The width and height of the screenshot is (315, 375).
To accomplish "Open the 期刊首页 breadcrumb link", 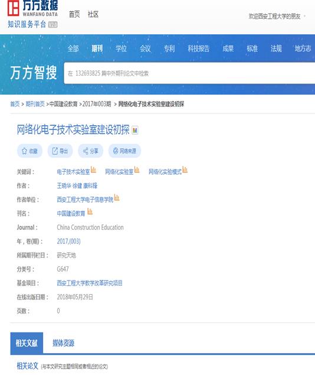I will (35, 104).
